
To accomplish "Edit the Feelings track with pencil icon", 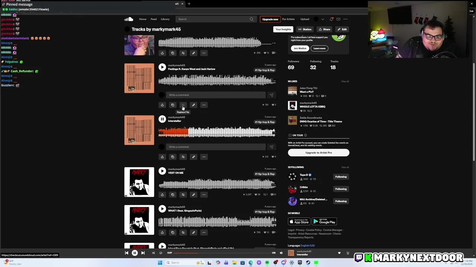I will point(193,105).
